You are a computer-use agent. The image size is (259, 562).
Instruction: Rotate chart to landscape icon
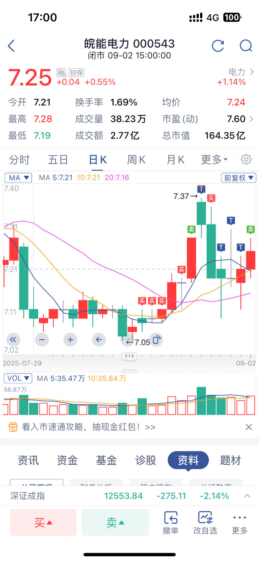tap(156, 340)
